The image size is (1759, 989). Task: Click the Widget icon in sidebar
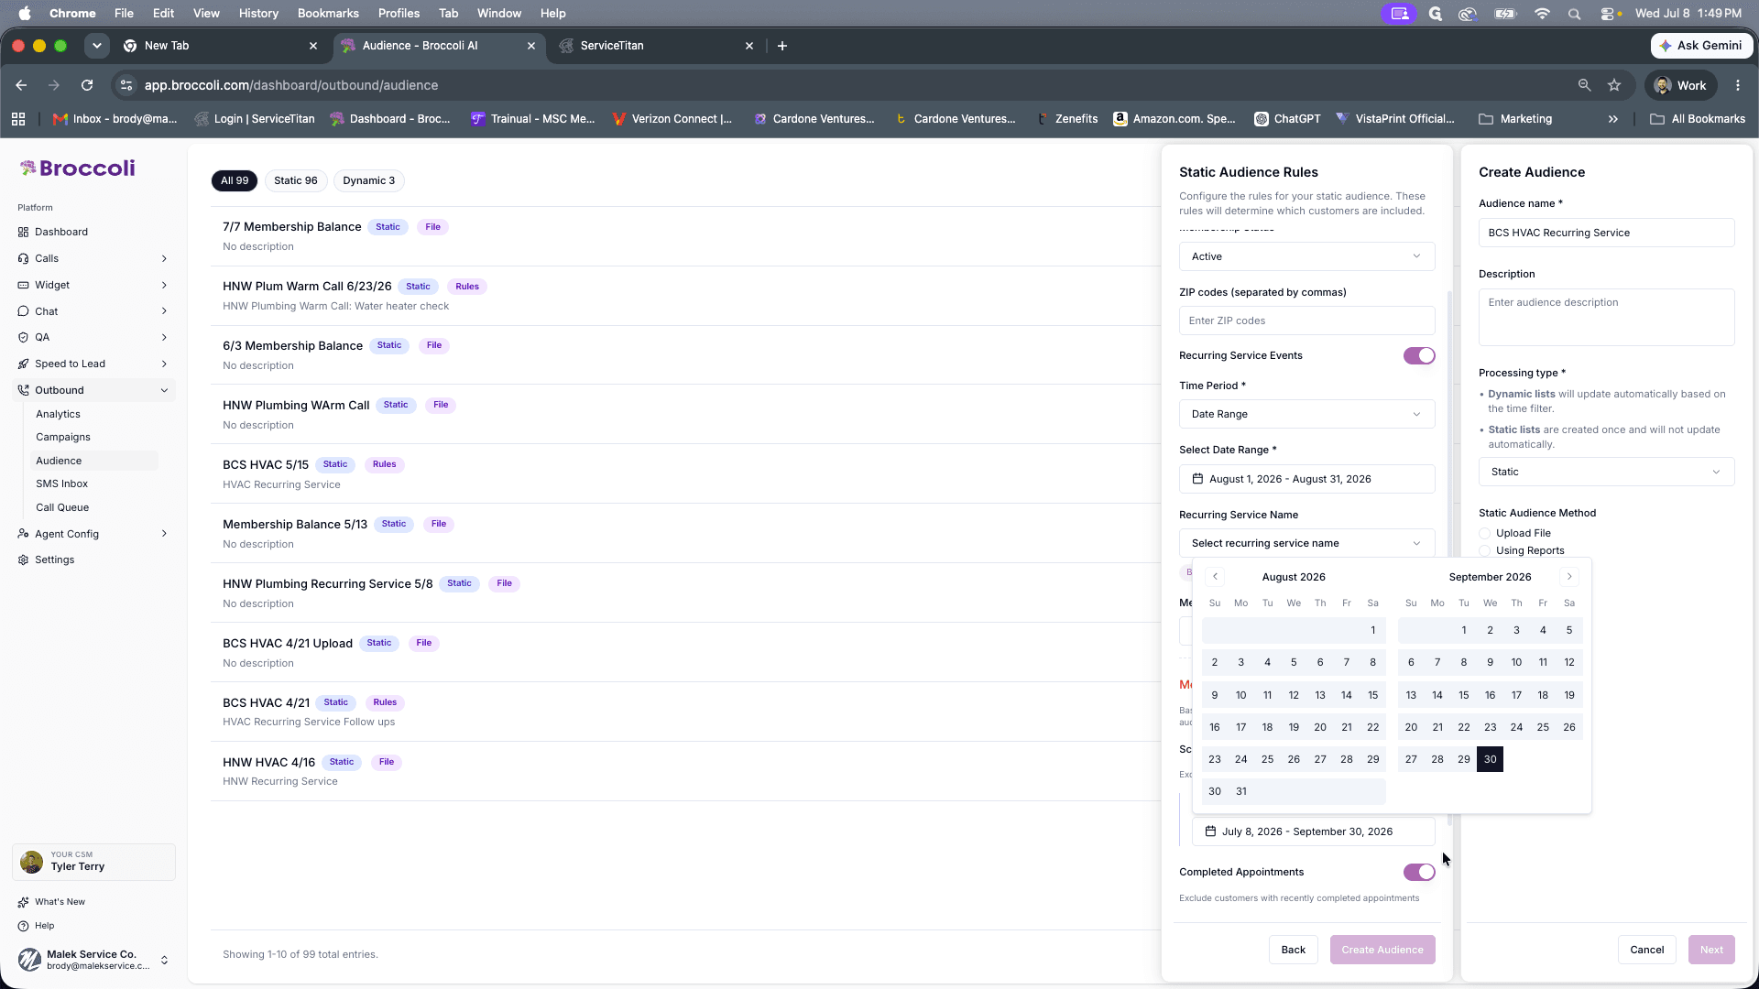click(x=23, y=285)
